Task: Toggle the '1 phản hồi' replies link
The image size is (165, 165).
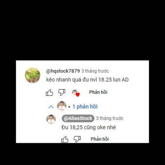Action: tap(85, 107)
